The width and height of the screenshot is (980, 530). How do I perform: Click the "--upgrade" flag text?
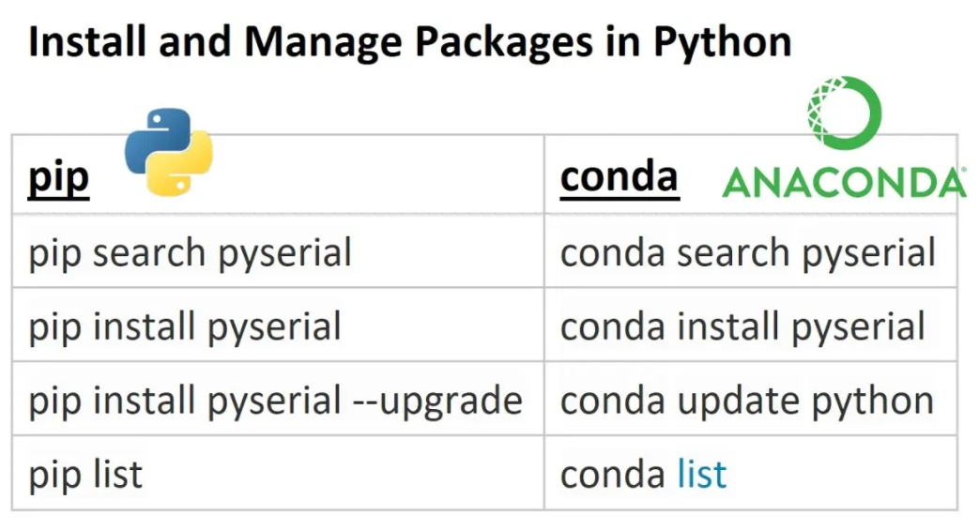pyautogui.click(x=437, y=401)
